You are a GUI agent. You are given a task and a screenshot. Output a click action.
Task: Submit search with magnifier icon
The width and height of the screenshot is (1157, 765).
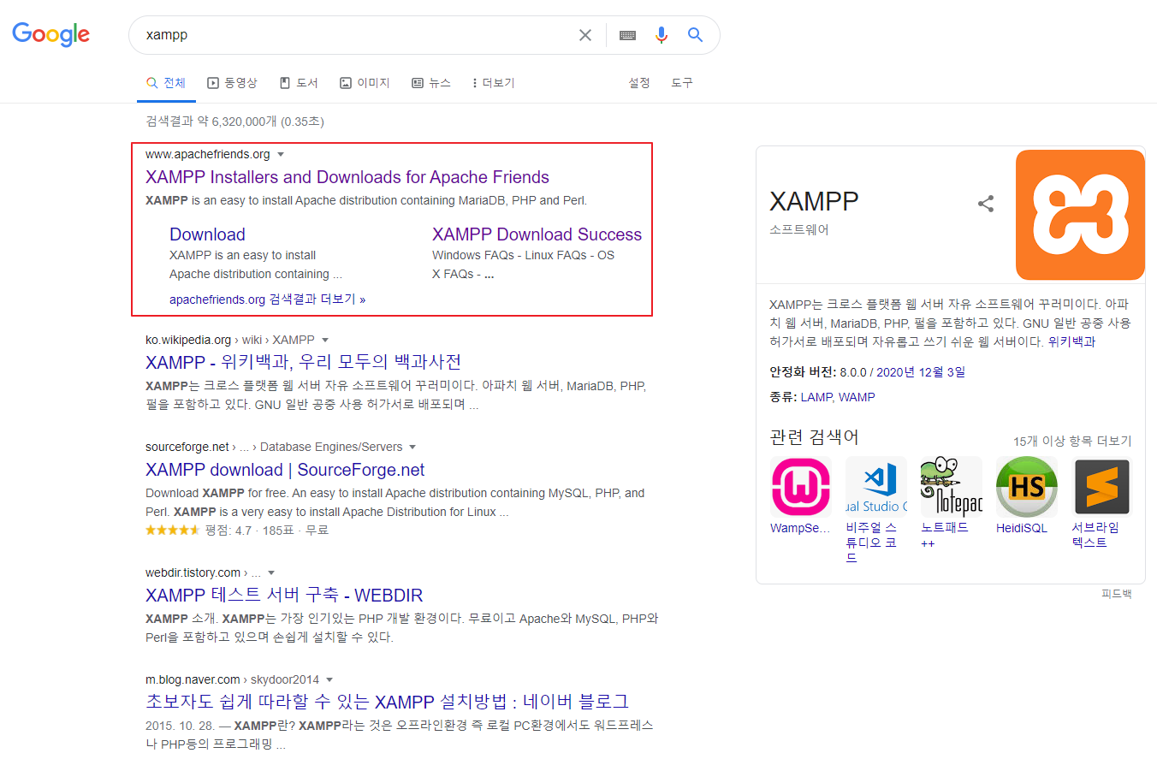(695, 35)
